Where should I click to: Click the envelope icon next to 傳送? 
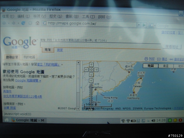pos(159,59)
